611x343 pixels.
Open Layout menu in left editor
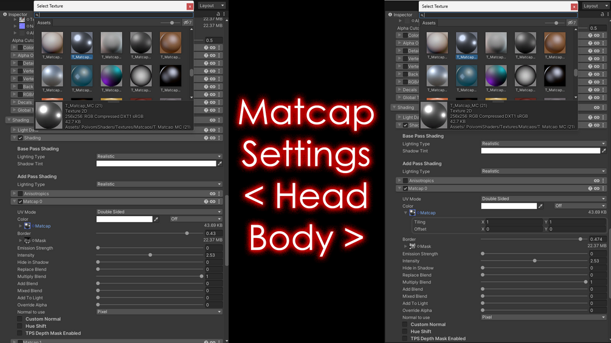coord(212,5)
